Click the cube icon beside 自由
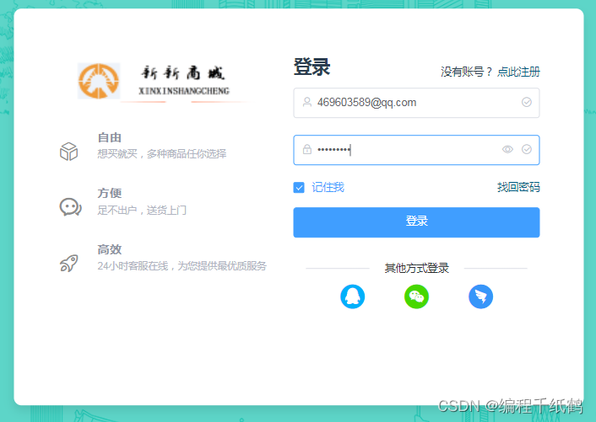 68,152
